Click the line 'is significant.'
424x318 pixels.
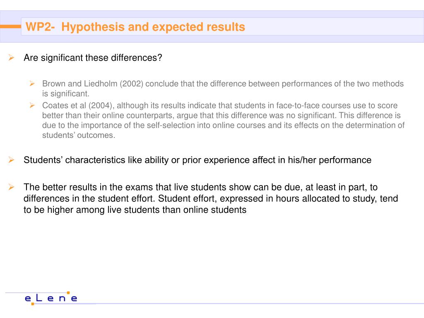(x=66, y=94)
